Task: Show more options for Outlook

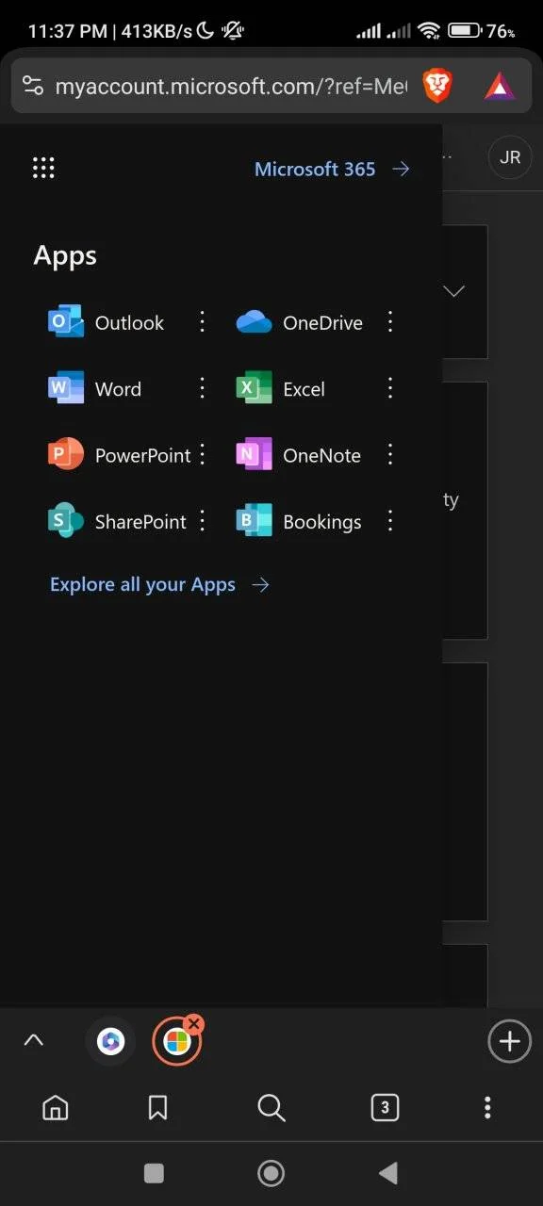Action: point(202,322)
